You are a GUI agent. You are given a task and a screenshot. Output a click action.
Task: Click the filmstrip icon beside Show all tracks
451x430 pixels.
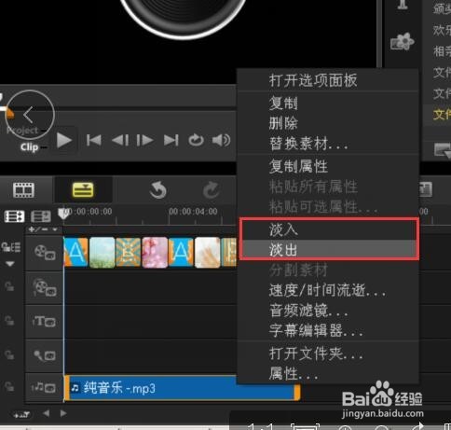(x=41, y=216)
